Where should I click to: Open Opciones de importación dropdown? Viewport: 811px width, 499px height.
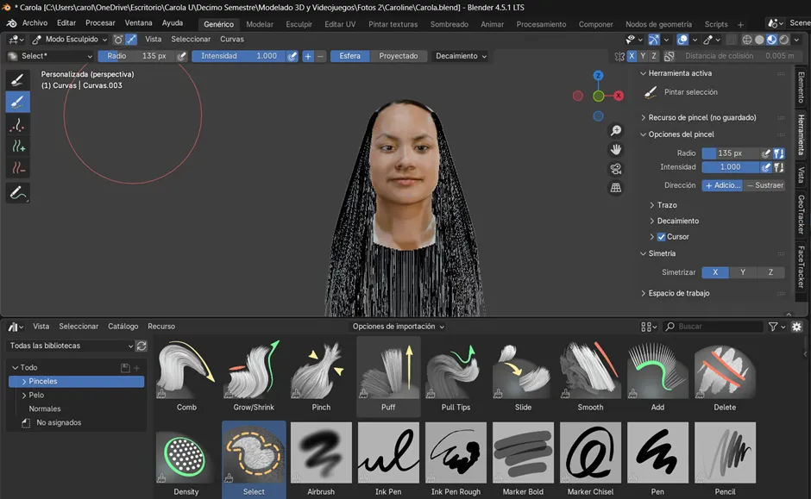tap(398, 327)
